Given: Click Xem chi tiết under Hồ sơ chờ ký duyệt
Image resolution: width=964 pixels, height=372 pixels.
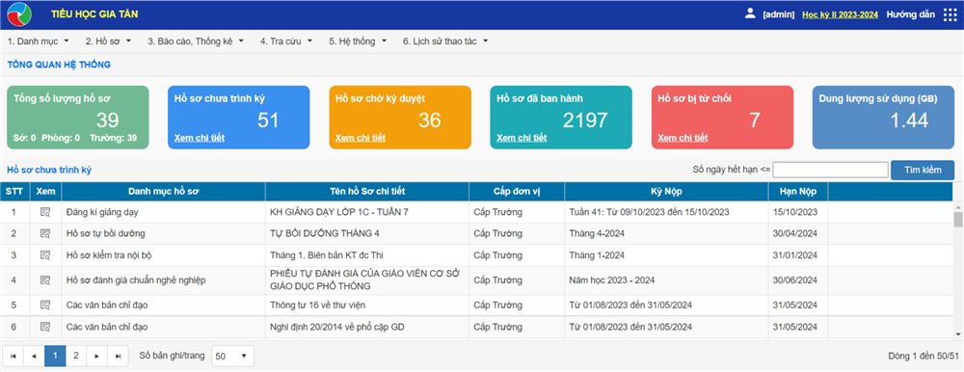Looking at the screenshot, I should point(361,138).
